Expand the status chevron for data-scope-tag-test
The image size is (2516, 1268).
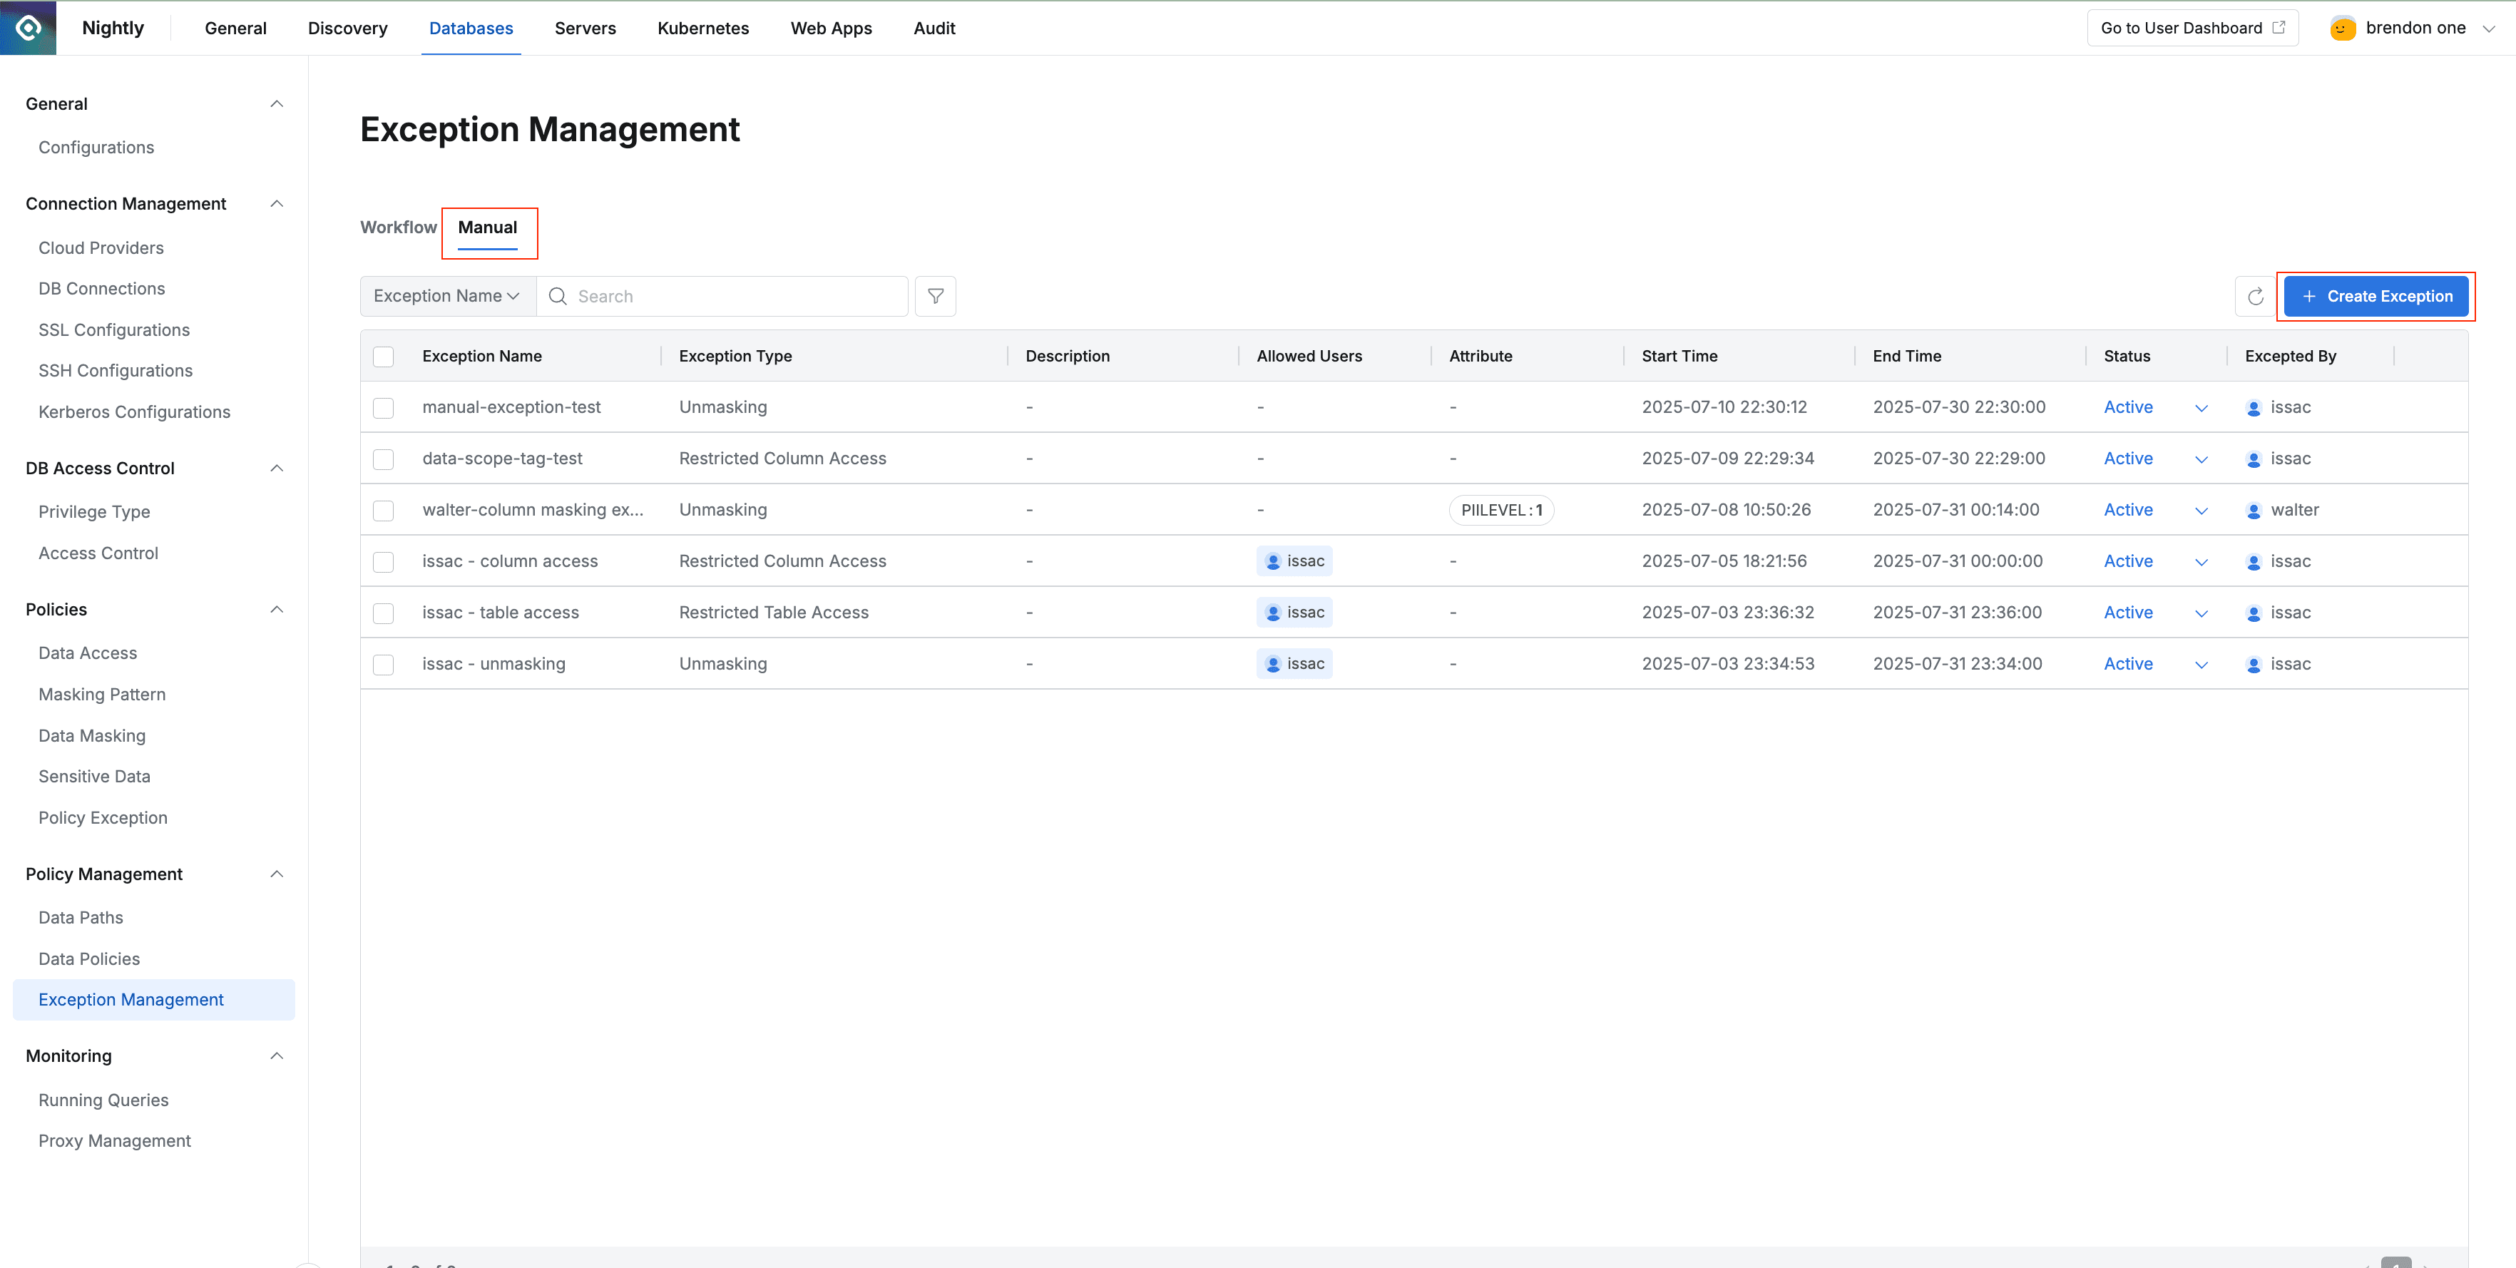coord(2201,458)
